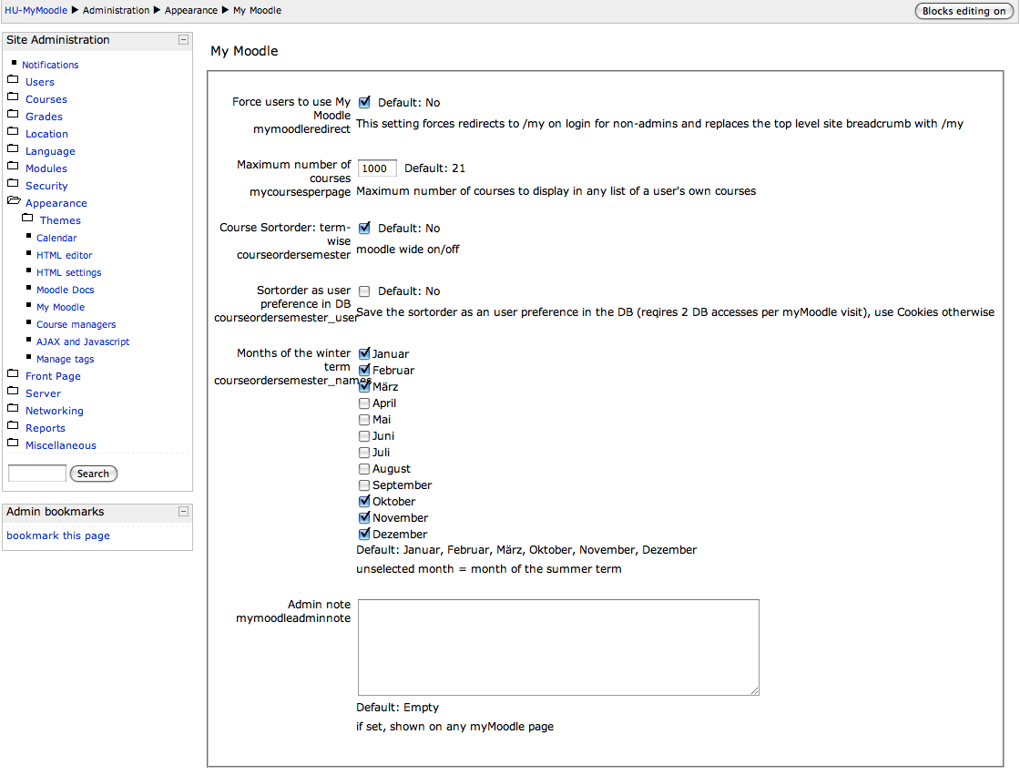Check the Juli month checkbox
Screen dimensions: 1020x775
tap(364, 453)
